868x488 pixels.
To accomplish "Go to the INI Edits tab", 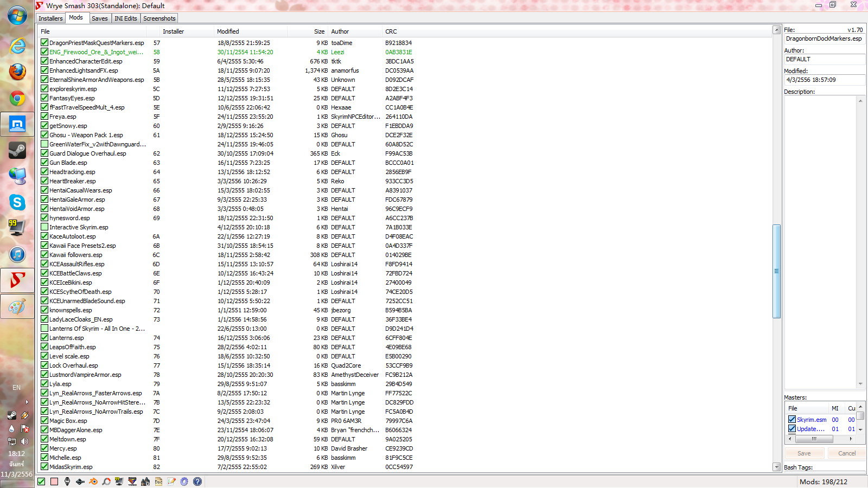I will point(126,18).
